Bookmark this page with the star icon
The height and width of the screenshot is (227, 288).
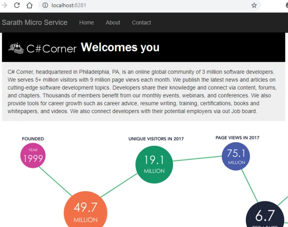pos(254,5)
